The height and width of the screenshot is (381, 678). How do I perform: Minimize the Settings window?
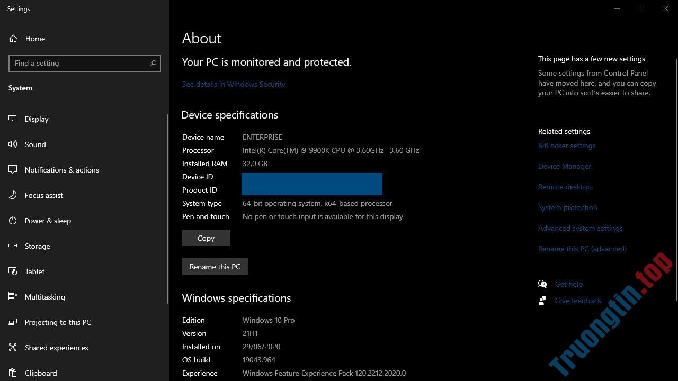617,8
